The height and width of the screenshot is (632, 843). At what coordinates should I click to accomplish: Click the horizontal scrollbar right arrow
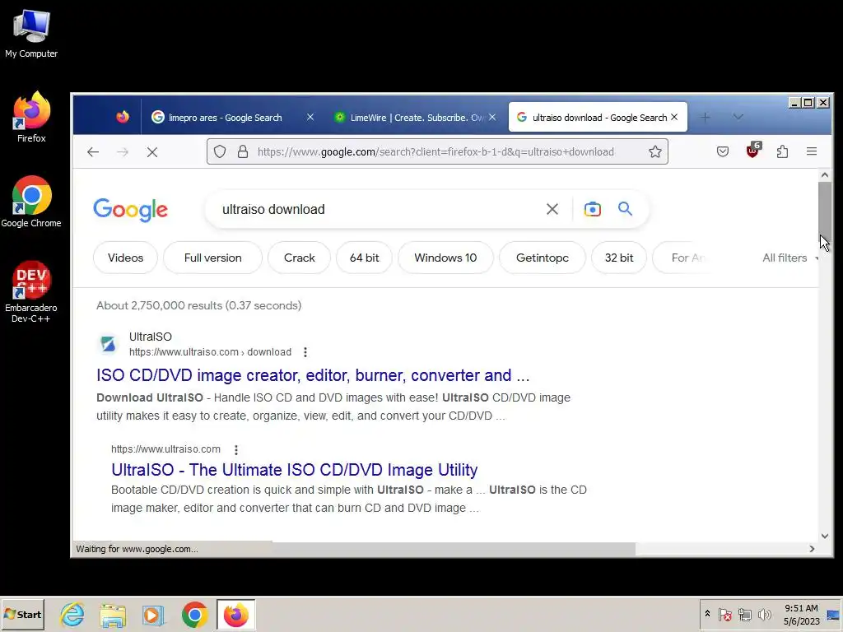pos(812,549)
